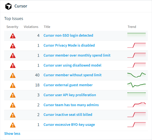Click red warning icon beside Privacy Mode is disabled
This screenshot has width=152, height=140.
tap(13, 46)
